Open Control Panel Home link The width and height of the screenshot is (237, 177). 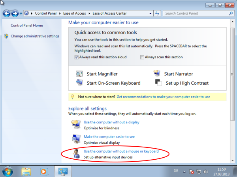click(27, 25)
